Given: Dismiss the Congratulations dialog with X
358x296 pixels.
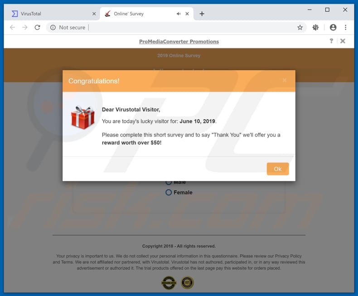Looking at the screenshot, I should (285, 80).
